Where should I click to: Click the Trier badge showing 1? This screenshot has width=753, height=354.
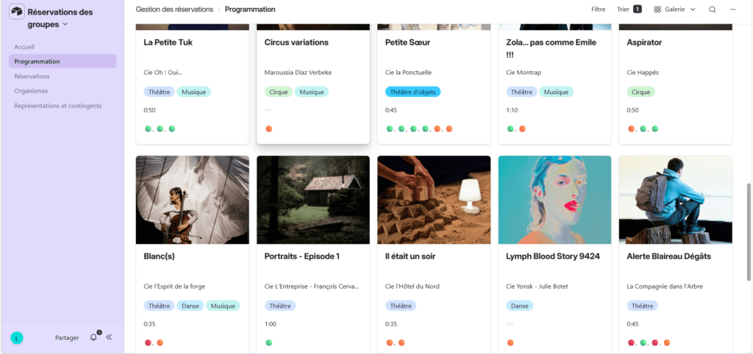pos(637,10)
